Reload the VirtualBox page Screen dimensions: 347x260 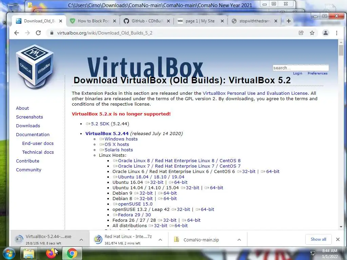point(38,33)
